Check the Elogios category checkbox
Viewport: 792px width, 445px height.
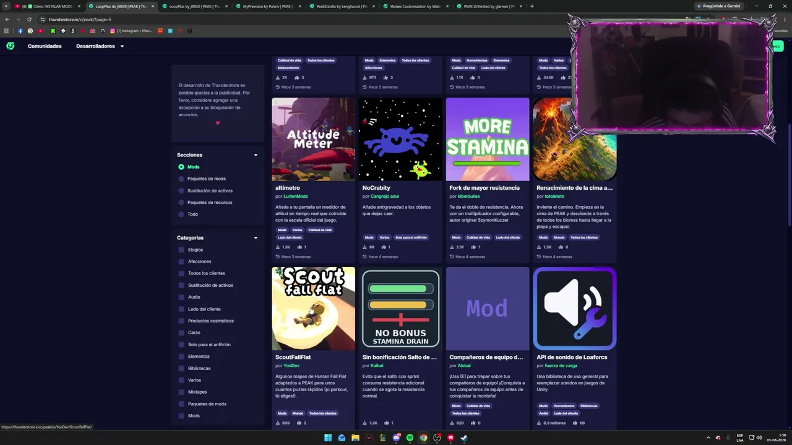[181, 250]
